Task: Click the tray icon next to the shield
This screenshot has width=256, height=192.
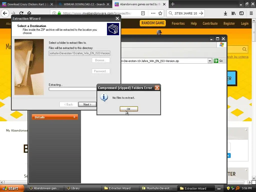Action: (233, 188)
